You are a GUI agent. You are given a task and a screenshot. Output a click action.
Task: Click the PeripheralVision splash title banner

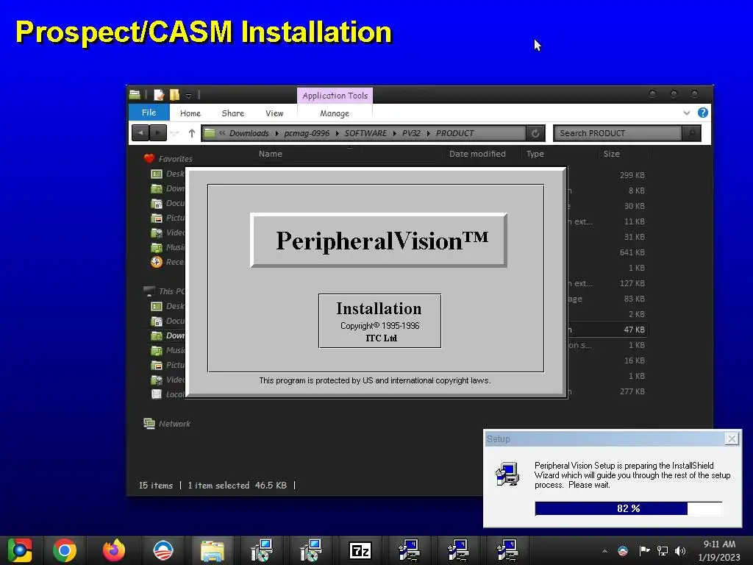pyautogui.click(x=379, y=241)
